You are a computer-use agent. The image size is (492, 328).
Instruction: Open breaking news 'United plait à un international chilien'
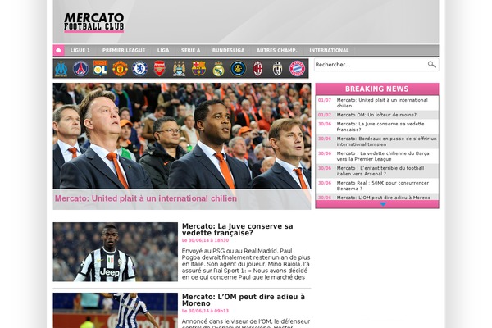[x=382, y=102]
